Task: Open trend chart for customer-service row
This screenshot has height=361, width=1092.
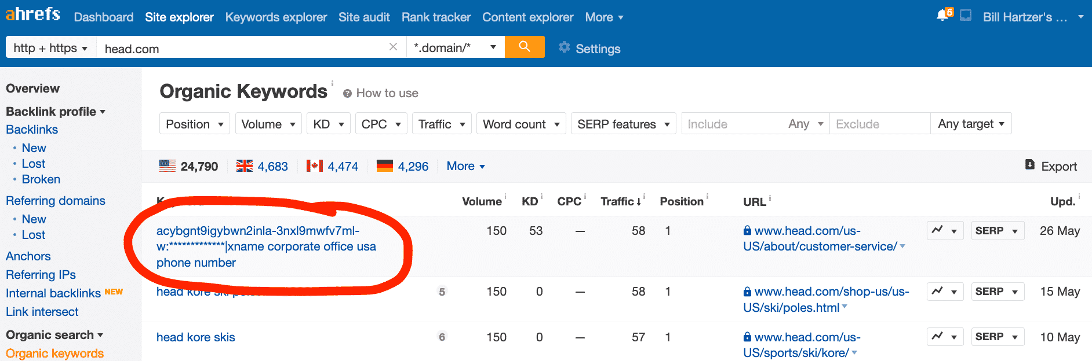Action: tap(945, 230)
